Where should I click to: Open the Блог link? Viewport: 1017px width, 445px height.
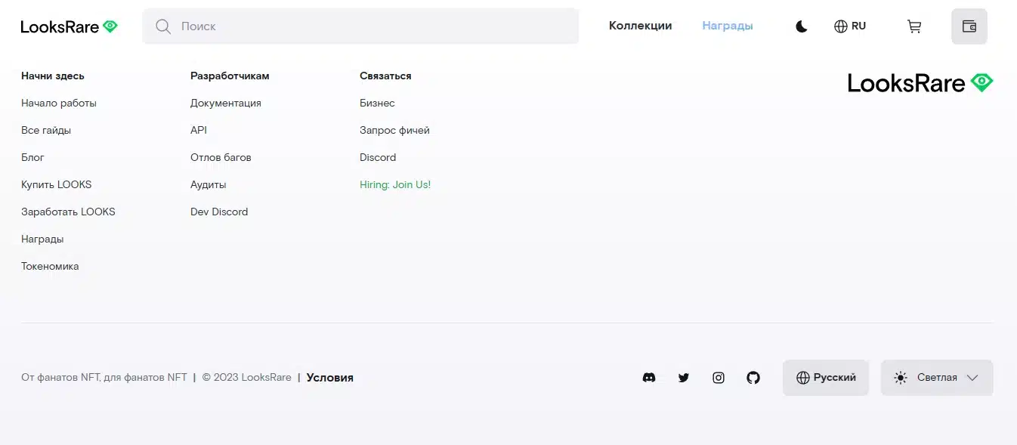32,158
